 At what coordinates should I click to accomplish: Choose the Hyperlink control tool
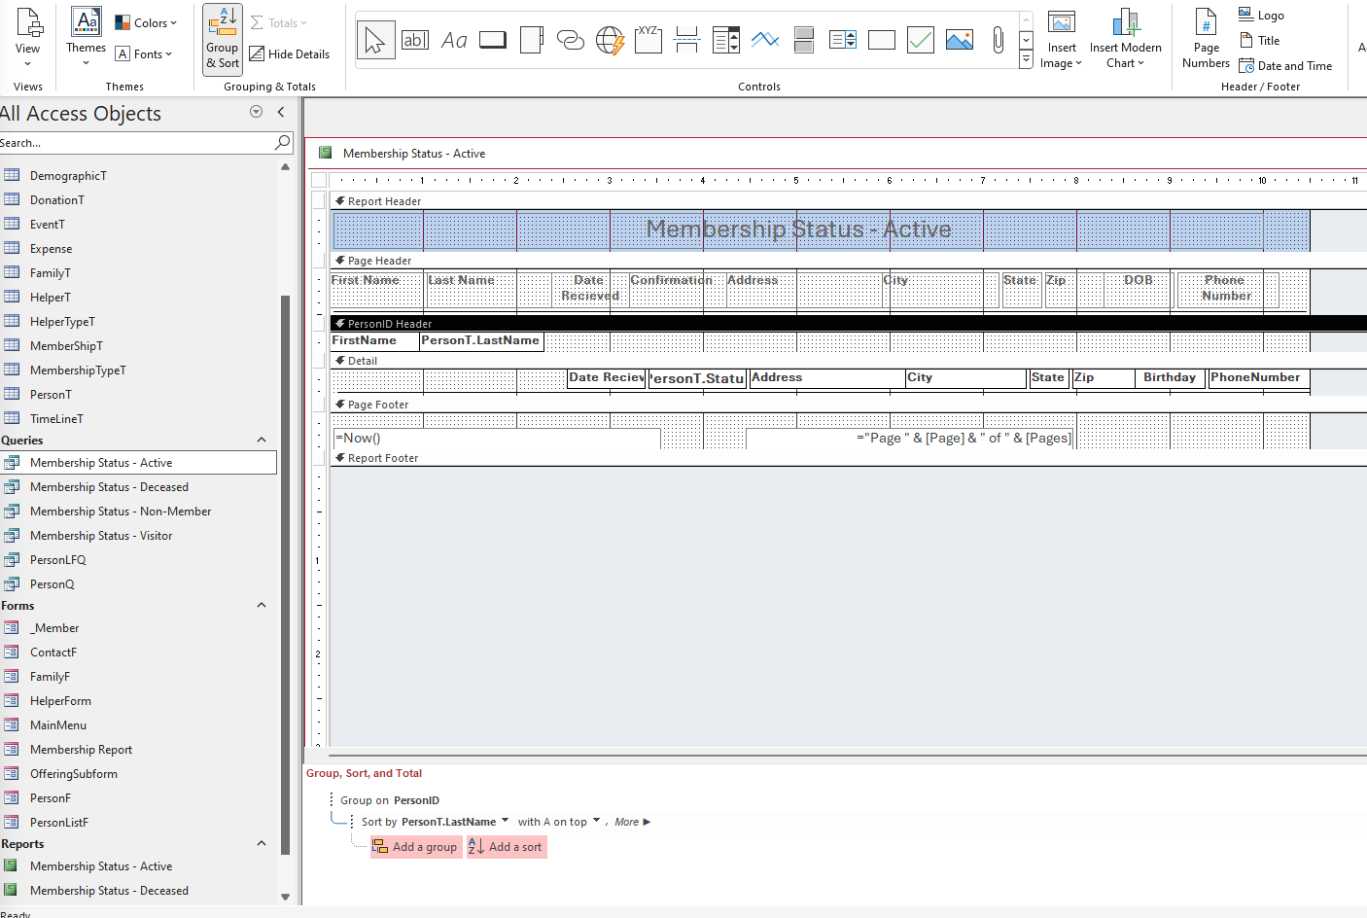point(571,39)
